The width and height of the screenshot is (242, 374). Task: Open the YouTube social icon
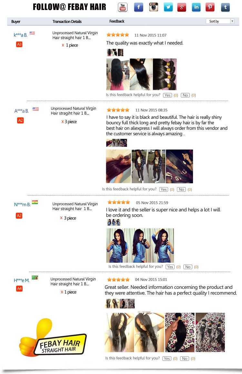123,7
